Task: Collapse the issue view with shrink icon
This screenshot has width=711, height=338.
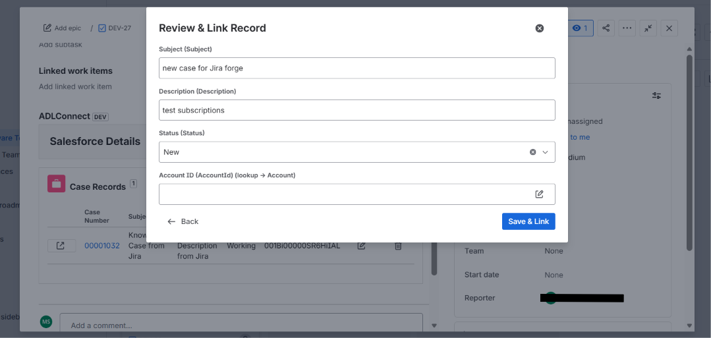Action: click(648, 28)
